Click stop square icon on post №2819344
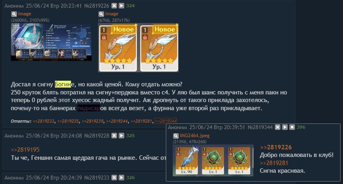 click(292, 127)
